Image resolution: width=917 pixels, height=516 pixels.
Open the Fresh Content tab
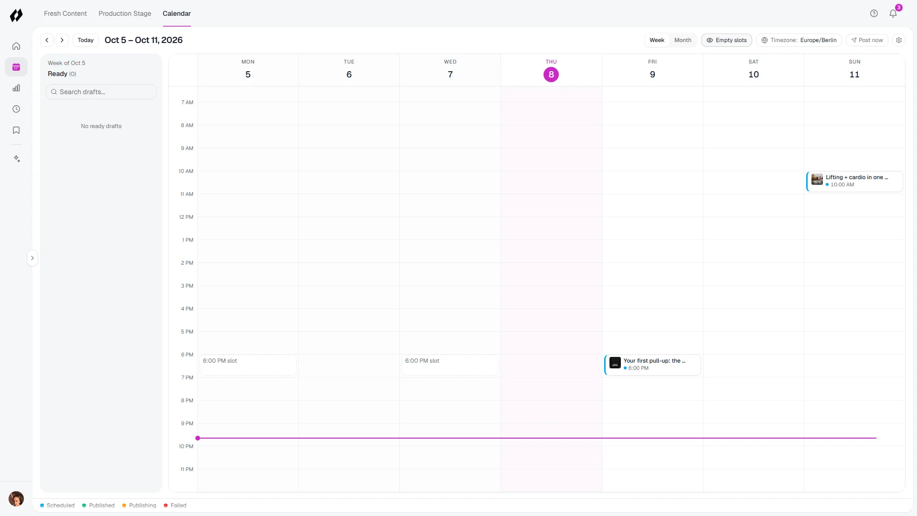[65, 13]
